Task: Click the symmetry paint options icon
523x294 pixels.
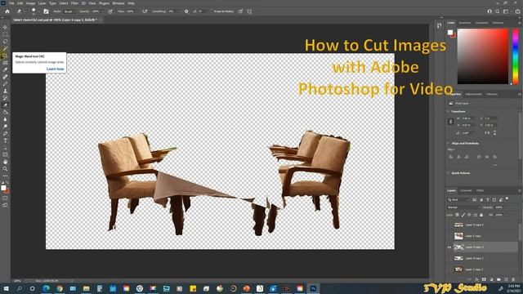Action: pyautogui.click(x=249, y=11)
